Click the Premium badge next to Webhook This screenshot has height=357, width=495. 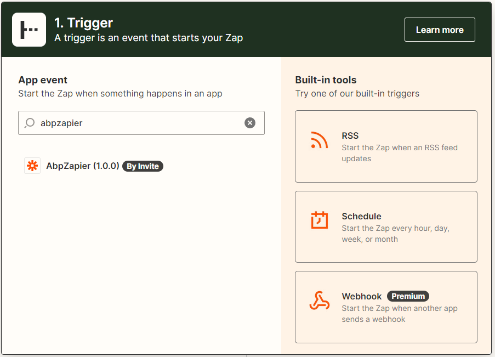tap(408, 296)
